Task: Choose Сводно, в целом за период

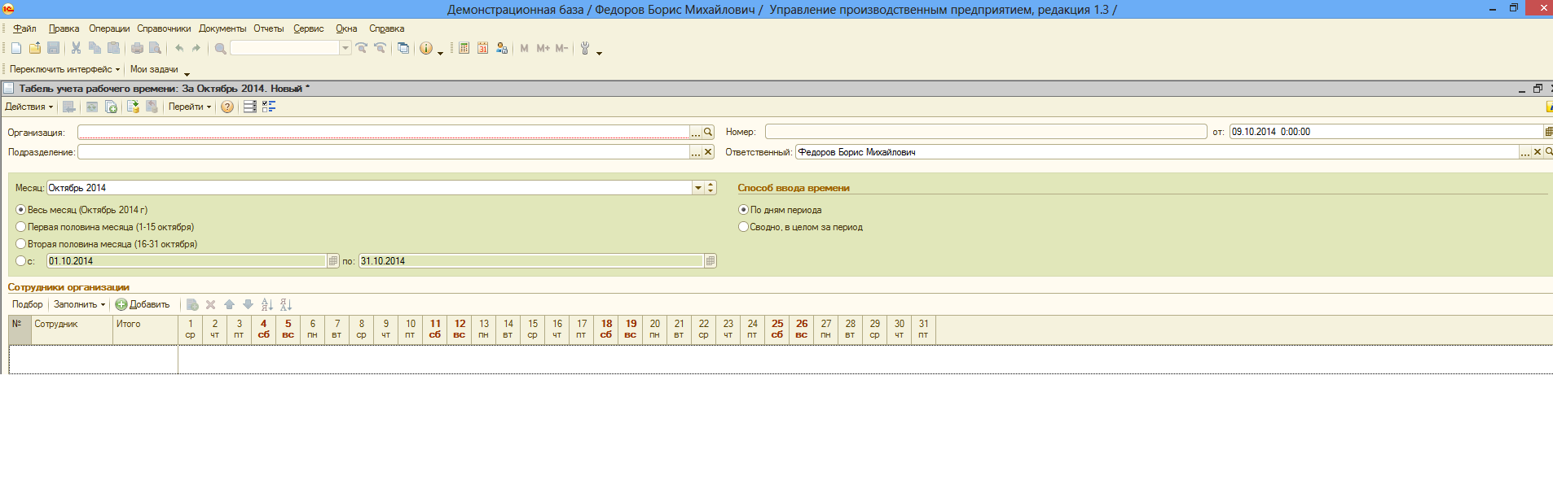Action: 743,227
